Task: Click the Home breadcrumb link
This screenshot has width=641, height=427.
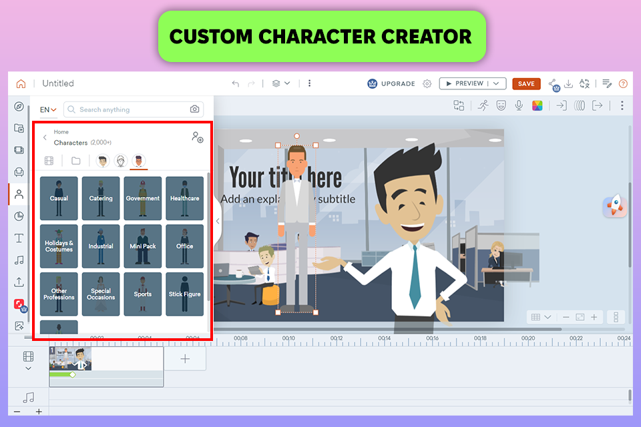Action: 61,132
